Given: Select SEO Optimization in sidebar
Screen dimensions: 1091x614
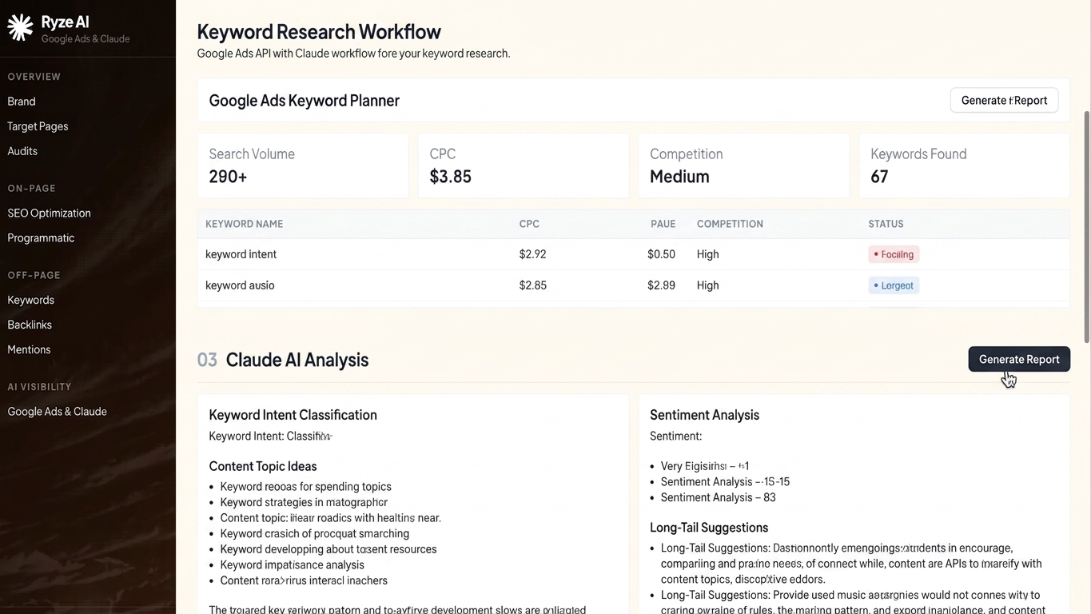Looking at the screenshot, I should (49, 213).
